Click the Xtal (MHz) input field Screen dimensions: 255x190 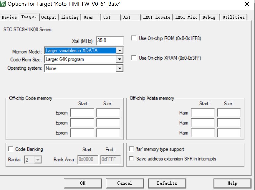click(x=110, y=41)
